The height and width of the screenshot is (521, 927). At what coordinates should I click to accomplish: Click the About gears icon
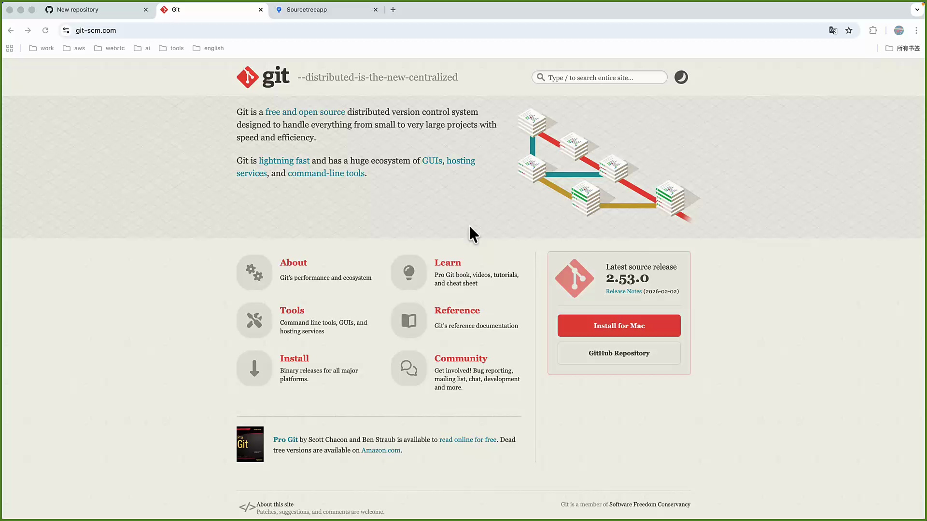[254, 273]
